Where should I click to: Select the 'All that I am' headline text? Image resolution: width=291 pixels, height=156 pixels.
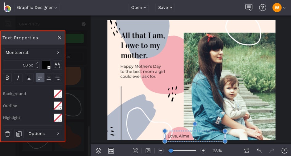point(143,46)
